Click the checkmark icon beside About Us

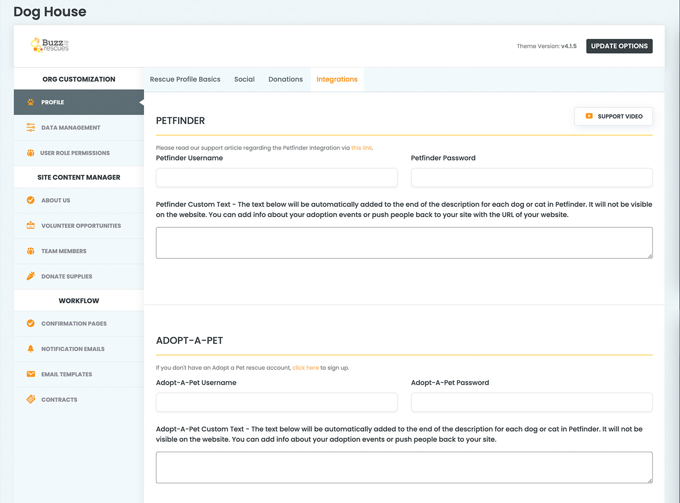click(x=31, y=200)
